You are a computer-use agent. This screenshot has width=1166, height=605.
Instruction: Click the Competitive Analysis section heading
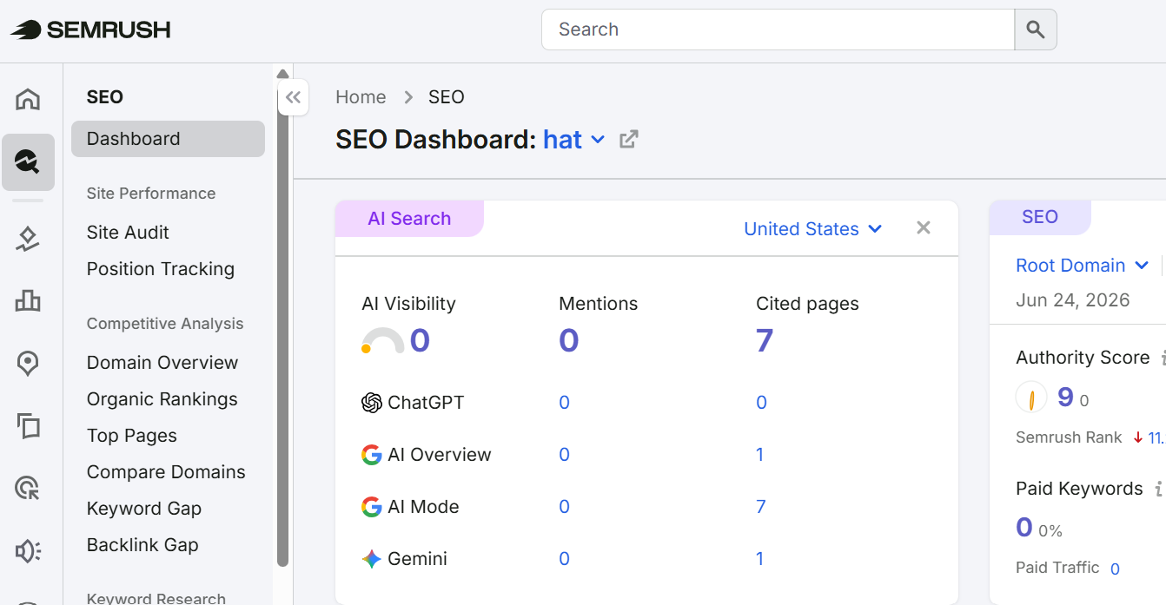165,324
